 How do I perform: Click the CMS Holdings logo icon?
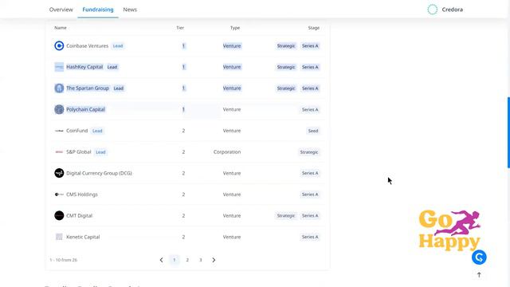[x=59, y=195]
